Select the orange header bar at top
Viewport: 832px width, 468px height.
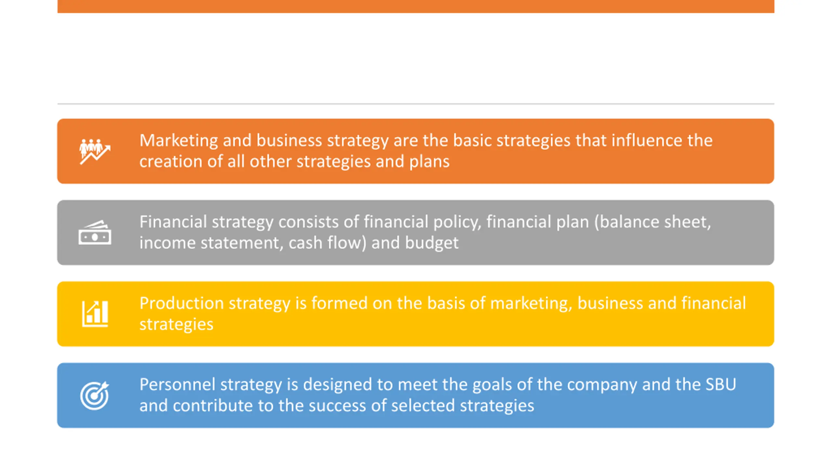pos(416,6)
